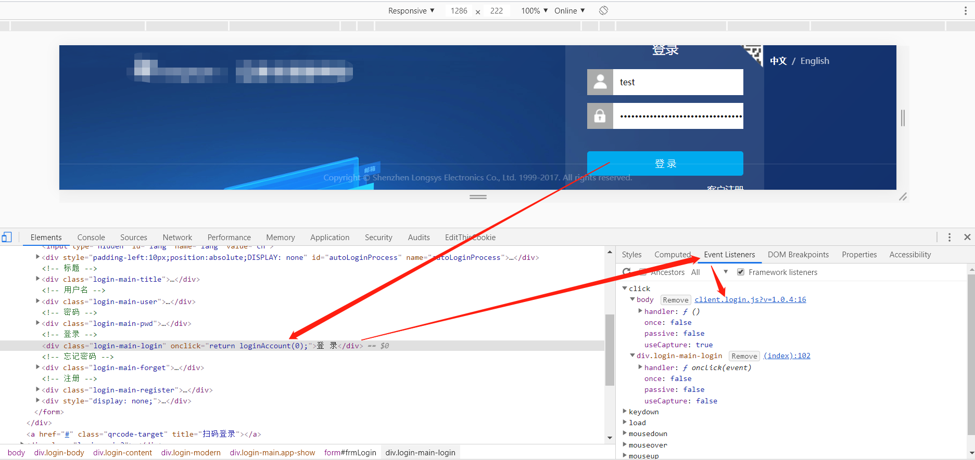
Task: Open the Application tab
Action: [x=330, y=237]
